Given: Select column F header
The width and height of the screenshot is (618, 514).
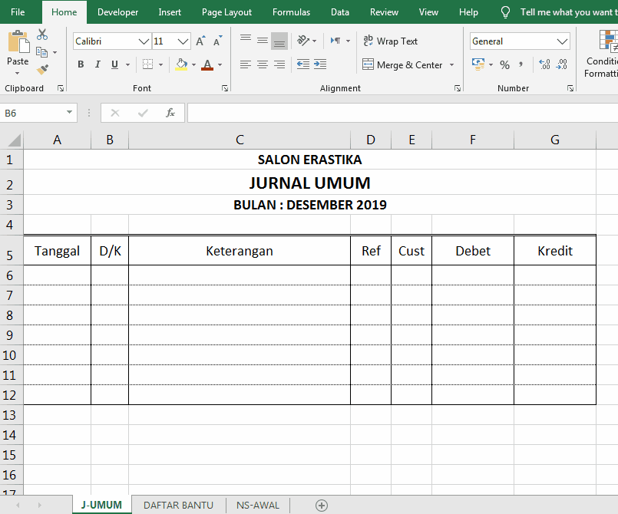Looking at the screenshot, I should coord(473,140).
